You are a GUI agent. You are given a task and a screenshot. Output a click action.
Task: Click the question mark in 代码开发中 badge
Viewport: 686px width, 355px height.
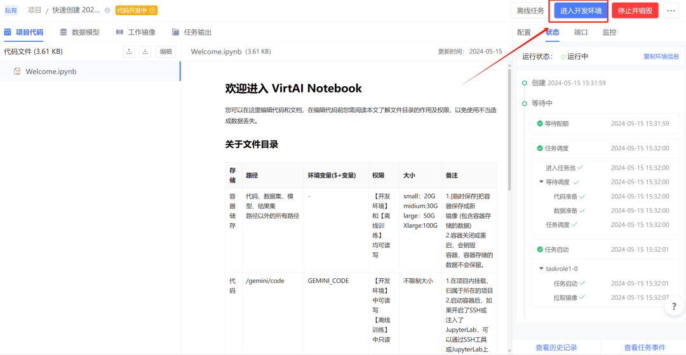tap(152, 11)
